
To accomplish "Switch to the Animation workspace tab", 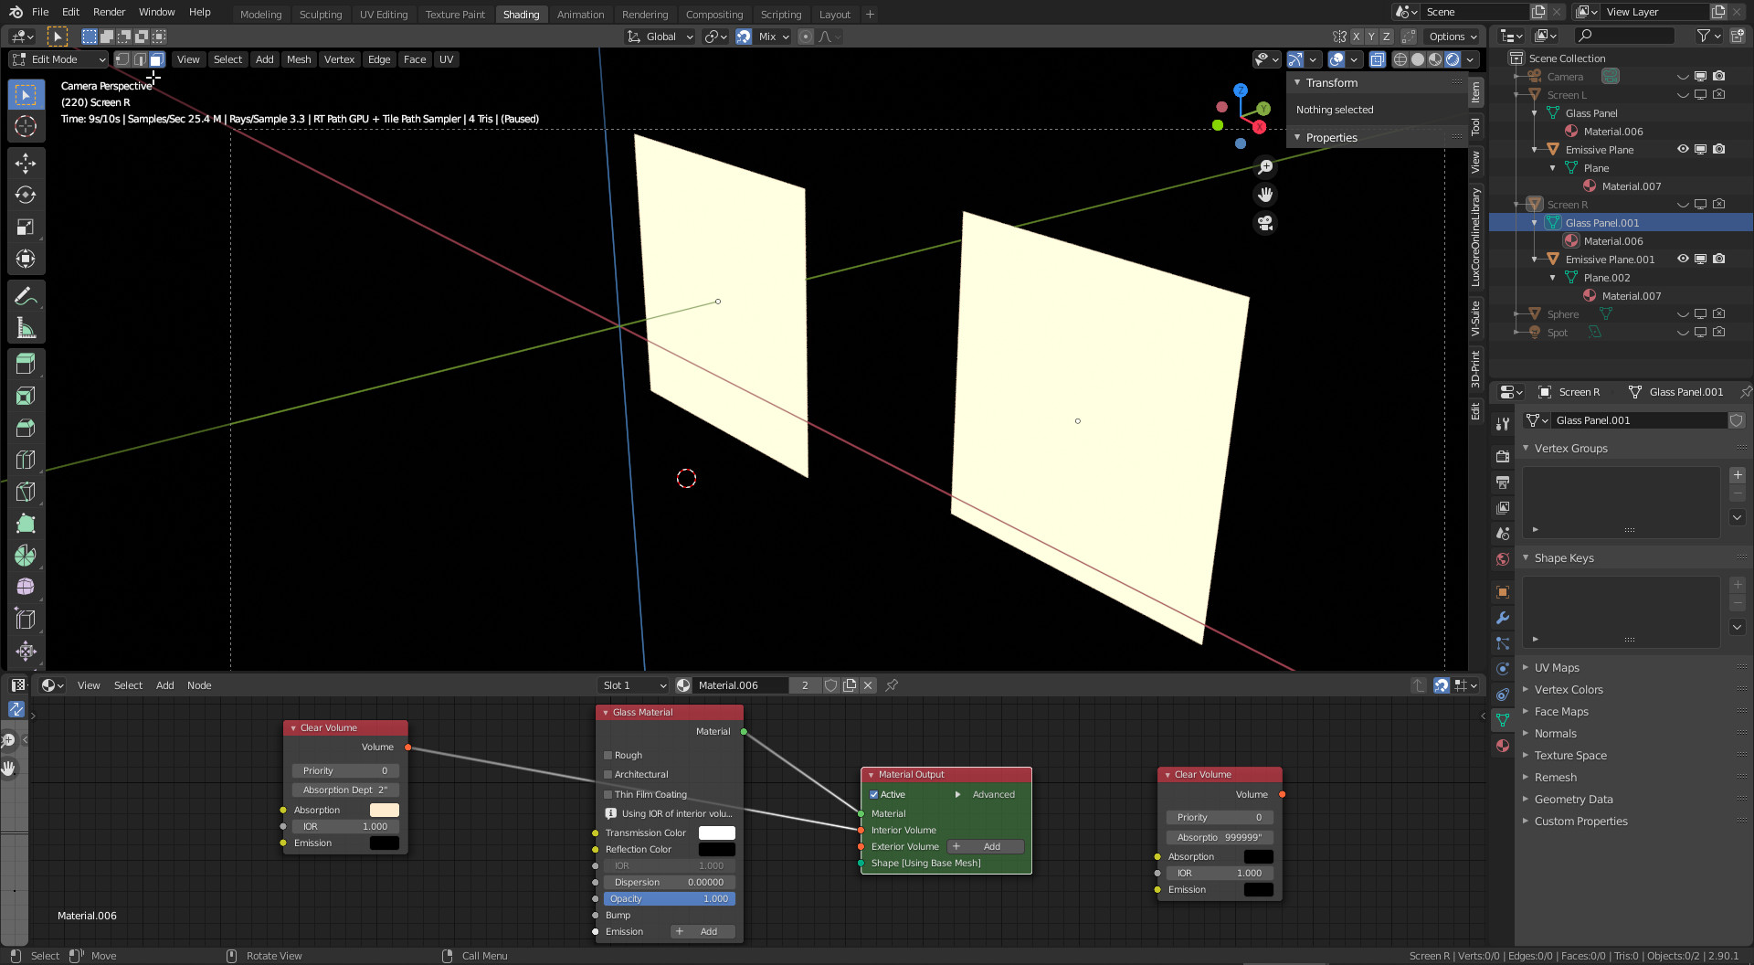I will coord(580,15).
